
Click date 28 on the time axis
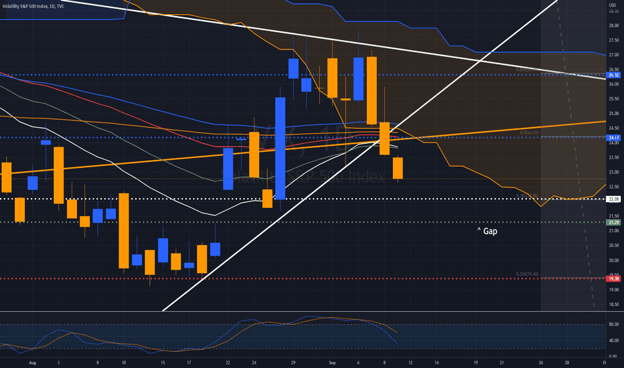[567, 363]
